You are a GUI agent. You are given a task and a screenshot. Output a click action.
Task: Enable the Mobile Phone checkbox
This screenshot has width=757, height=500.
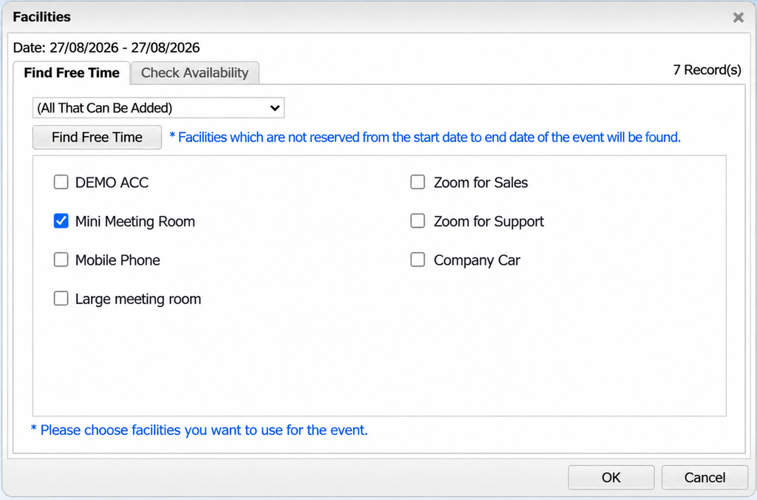click(61, 260)
